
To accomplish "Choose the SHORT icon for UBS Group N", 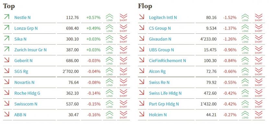I will click(x=259, y=50).
